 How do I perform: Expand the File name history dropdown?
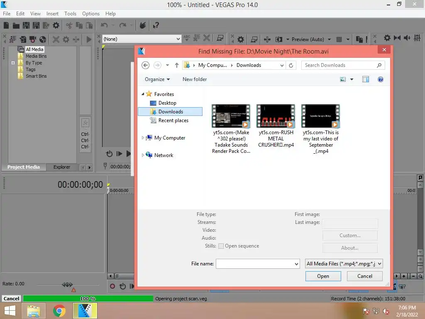click(296, 264)
